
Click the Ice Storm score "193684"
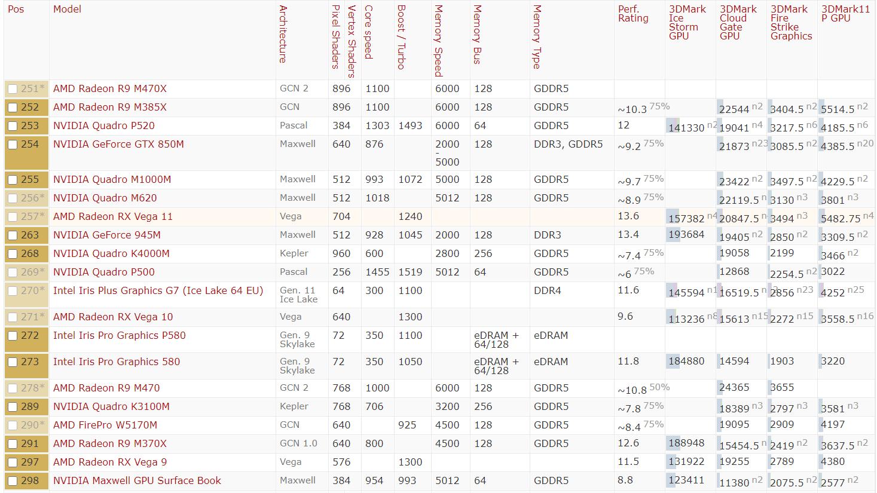coord(687,235)
